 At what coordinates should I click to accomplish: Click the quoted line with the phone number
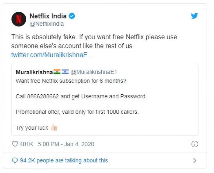pos(81,96)
